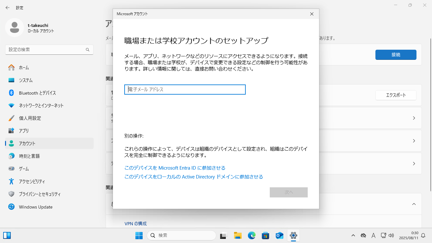Click the IME A input indicator
The width and height of the screenshot is (432, 243).
coord(373,235)
